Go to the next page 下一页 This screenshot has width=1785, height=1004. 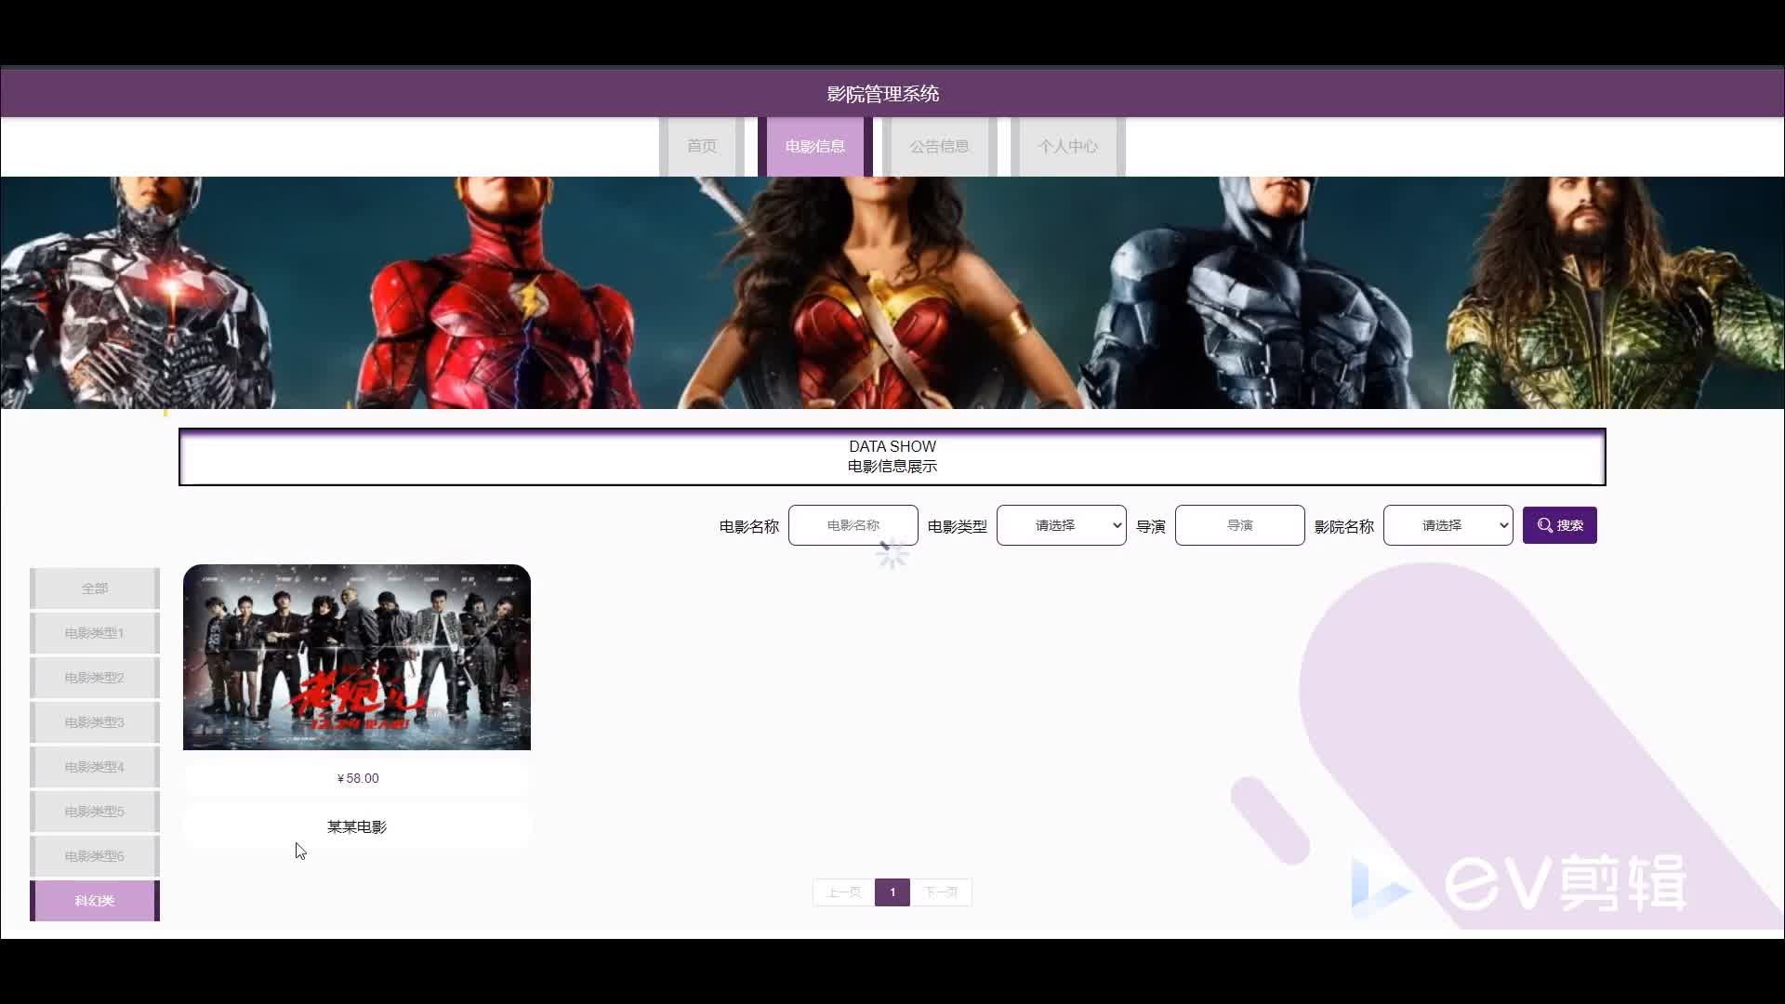point(941,892)
